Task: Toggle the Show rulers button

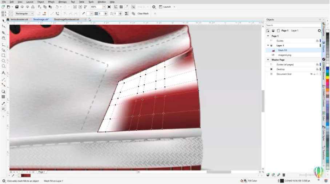Action: coord(116,7)
